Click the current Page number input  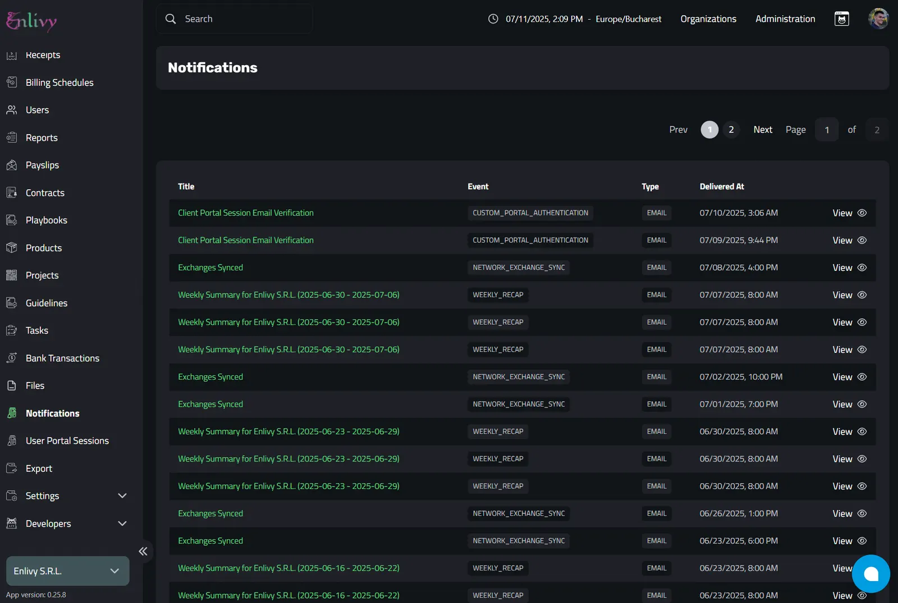click(826, 130)
